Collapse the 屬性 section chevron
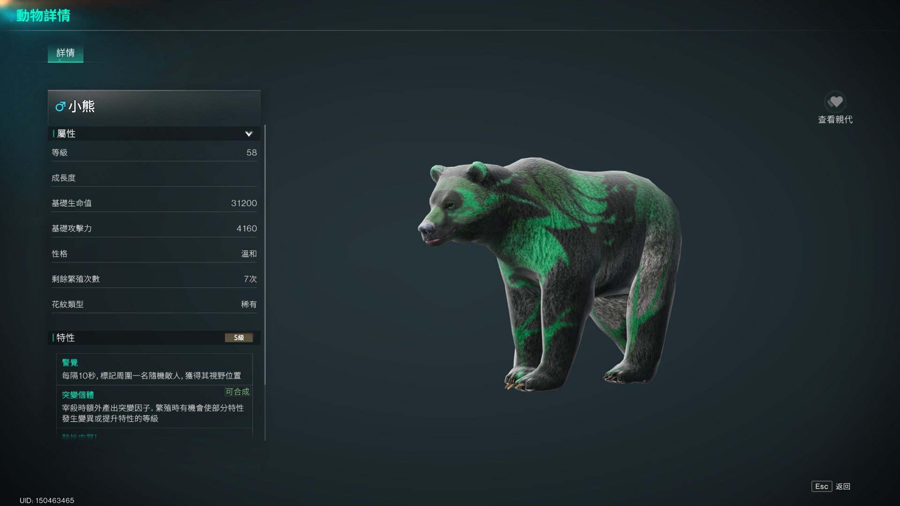The height and width of the screenshot is (506, 900). pyautogui.click(x=248, y=134)
